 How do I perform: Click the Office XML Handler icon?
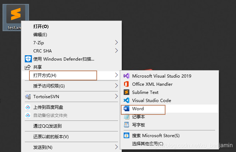(x=127, y=84)
